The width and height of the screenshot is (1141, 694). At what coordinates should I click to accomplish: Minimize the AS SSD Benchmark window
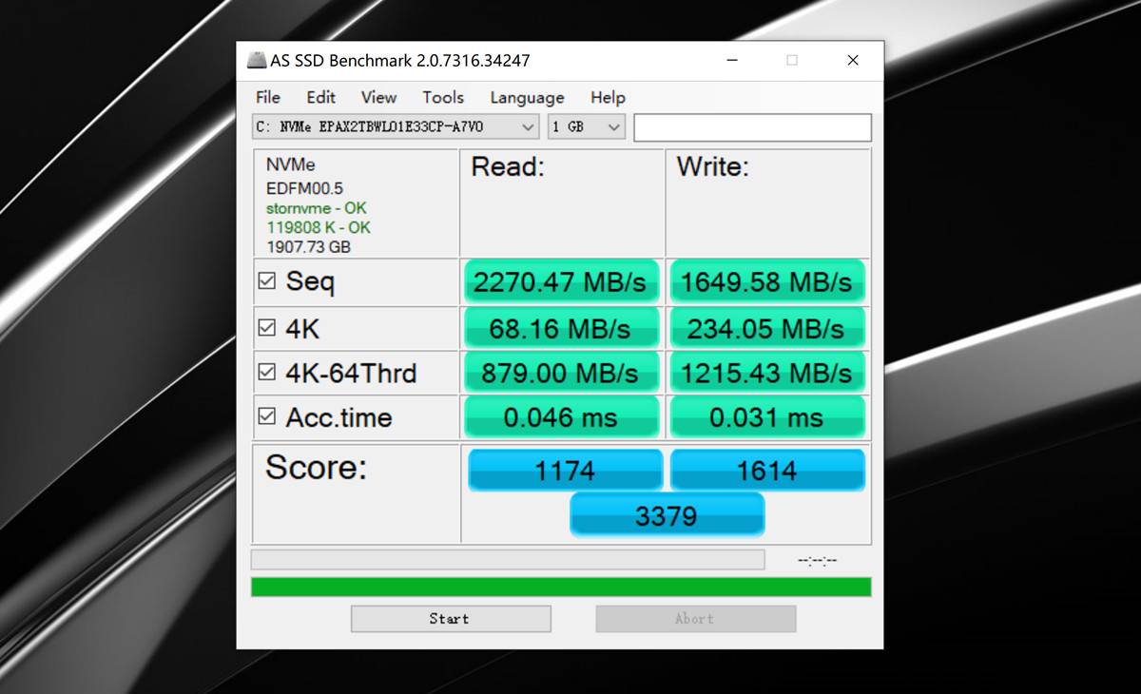[x=732, y=61]
